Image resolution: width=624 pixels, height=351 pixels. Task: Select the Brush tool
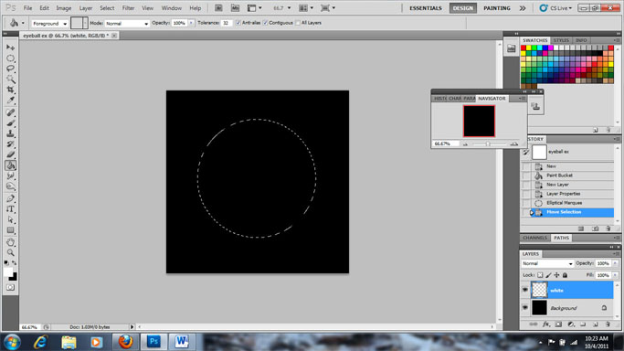coord(10,123)
